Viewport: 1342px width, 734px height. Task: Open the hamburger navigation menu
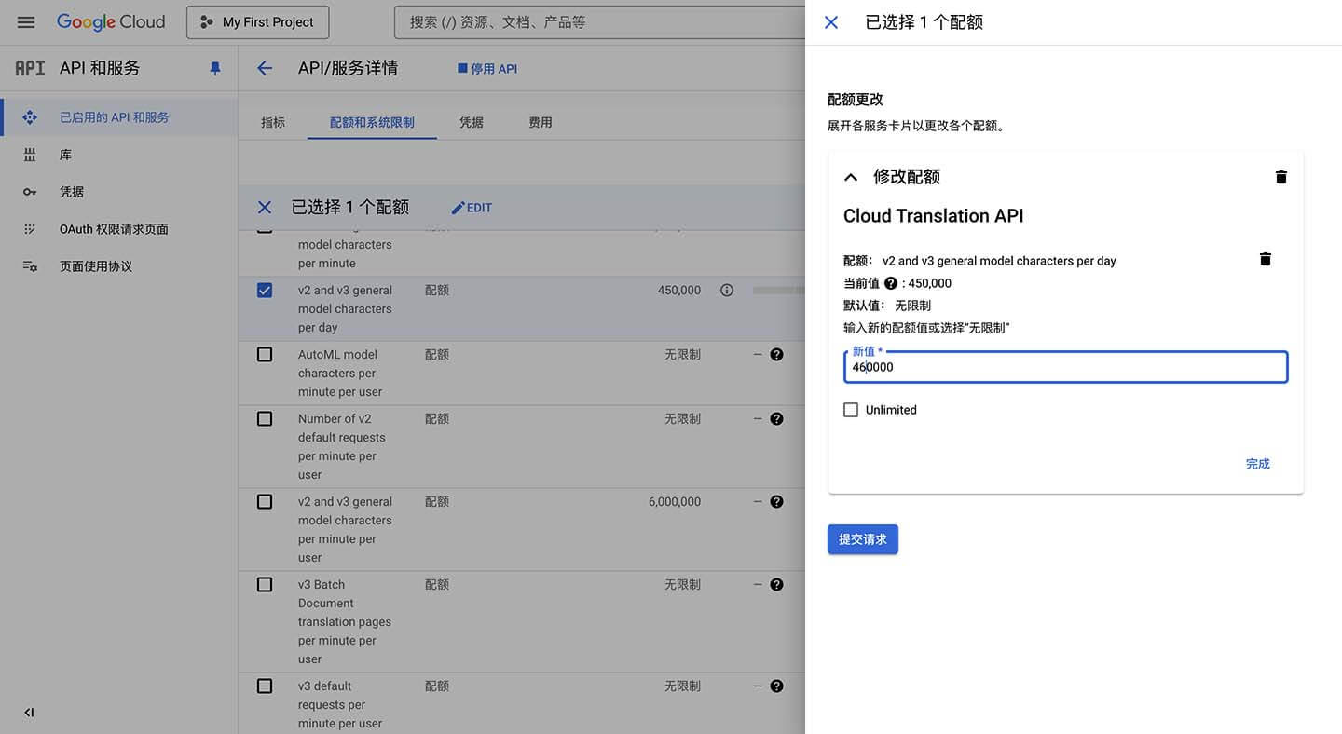point(26,22)
